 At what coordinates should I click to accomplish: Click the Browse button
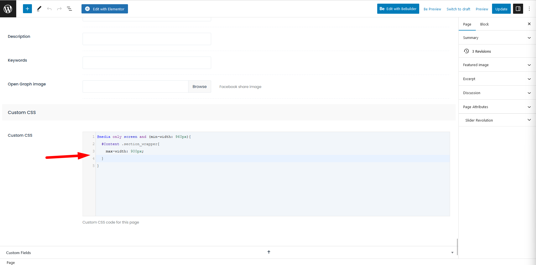pyautogui.click(x=200, y=87)
